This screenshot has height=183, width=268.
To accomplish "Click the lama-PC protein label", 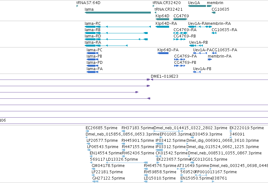I will point(94,50).
